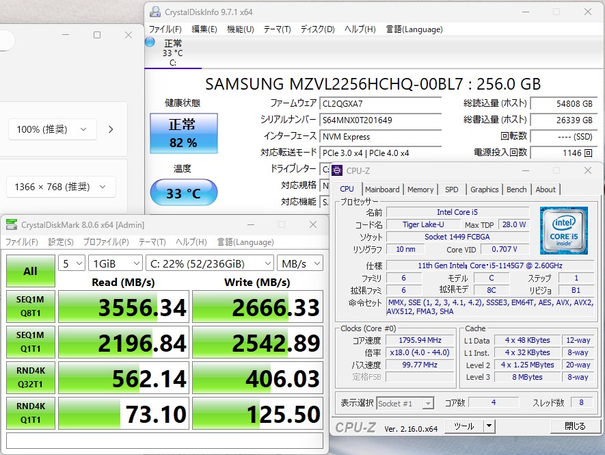The image size is (605, 455).
Task: Click the CrystalDiskInfo title bar app icon
Action: (156, 12)
